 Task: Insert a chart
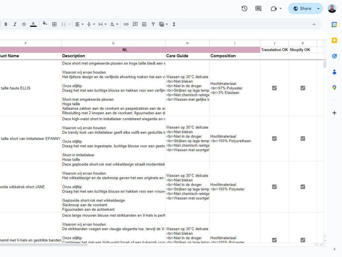point(144,24)
